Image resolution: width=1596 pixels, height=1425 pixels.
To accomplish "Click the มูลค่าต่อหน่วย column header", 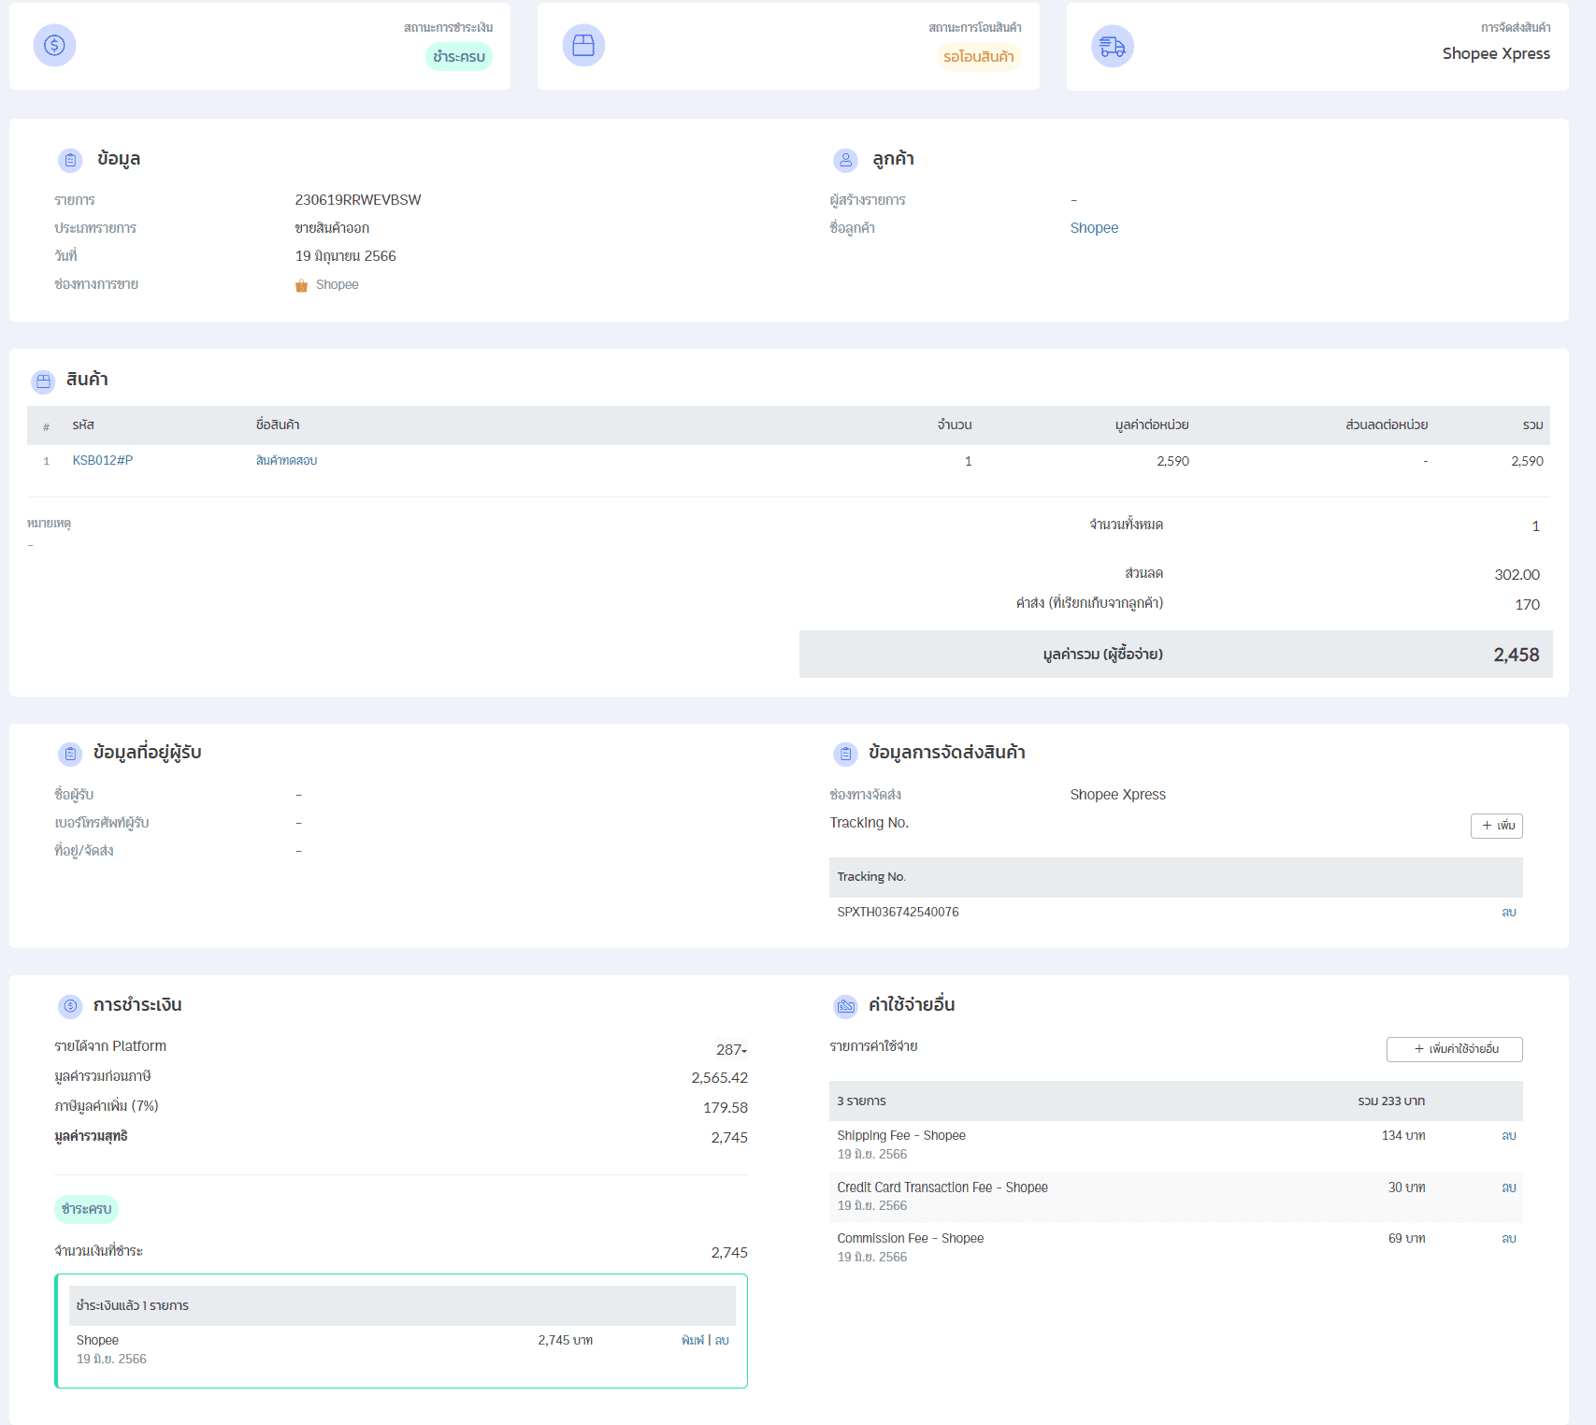I will 1152,425.
